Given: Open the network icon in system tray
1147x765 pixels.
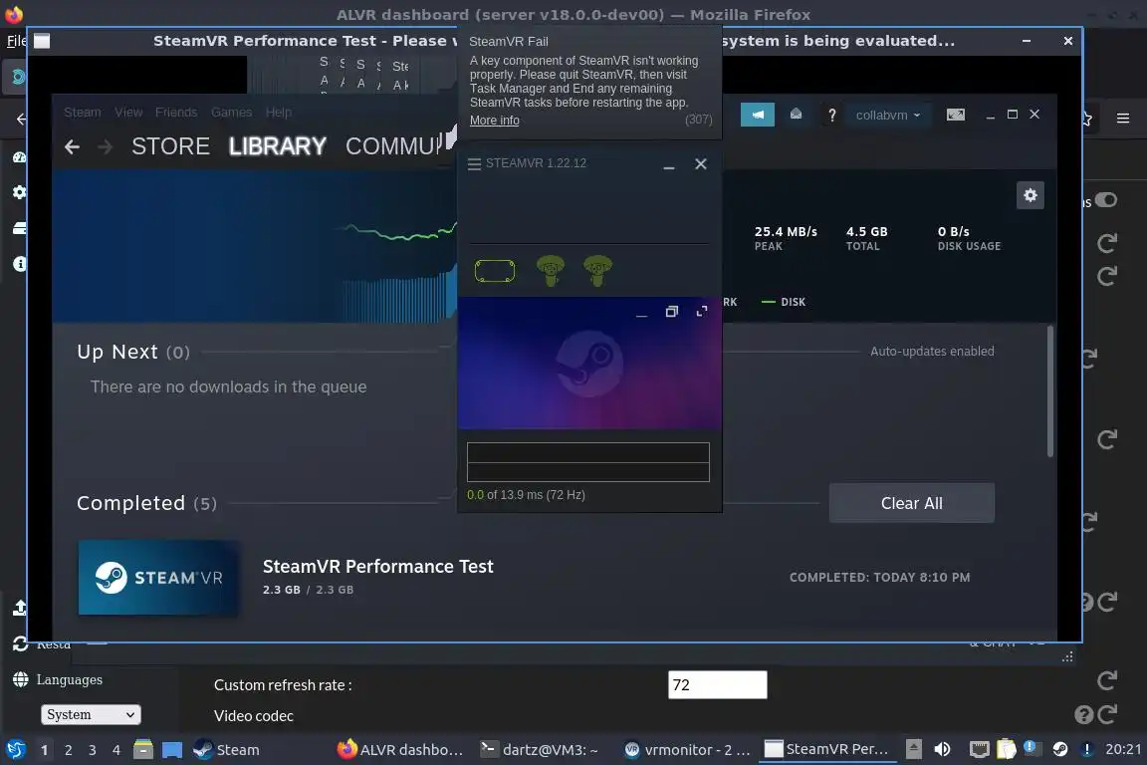Looking at the screenshot, I should pos(979,749).
